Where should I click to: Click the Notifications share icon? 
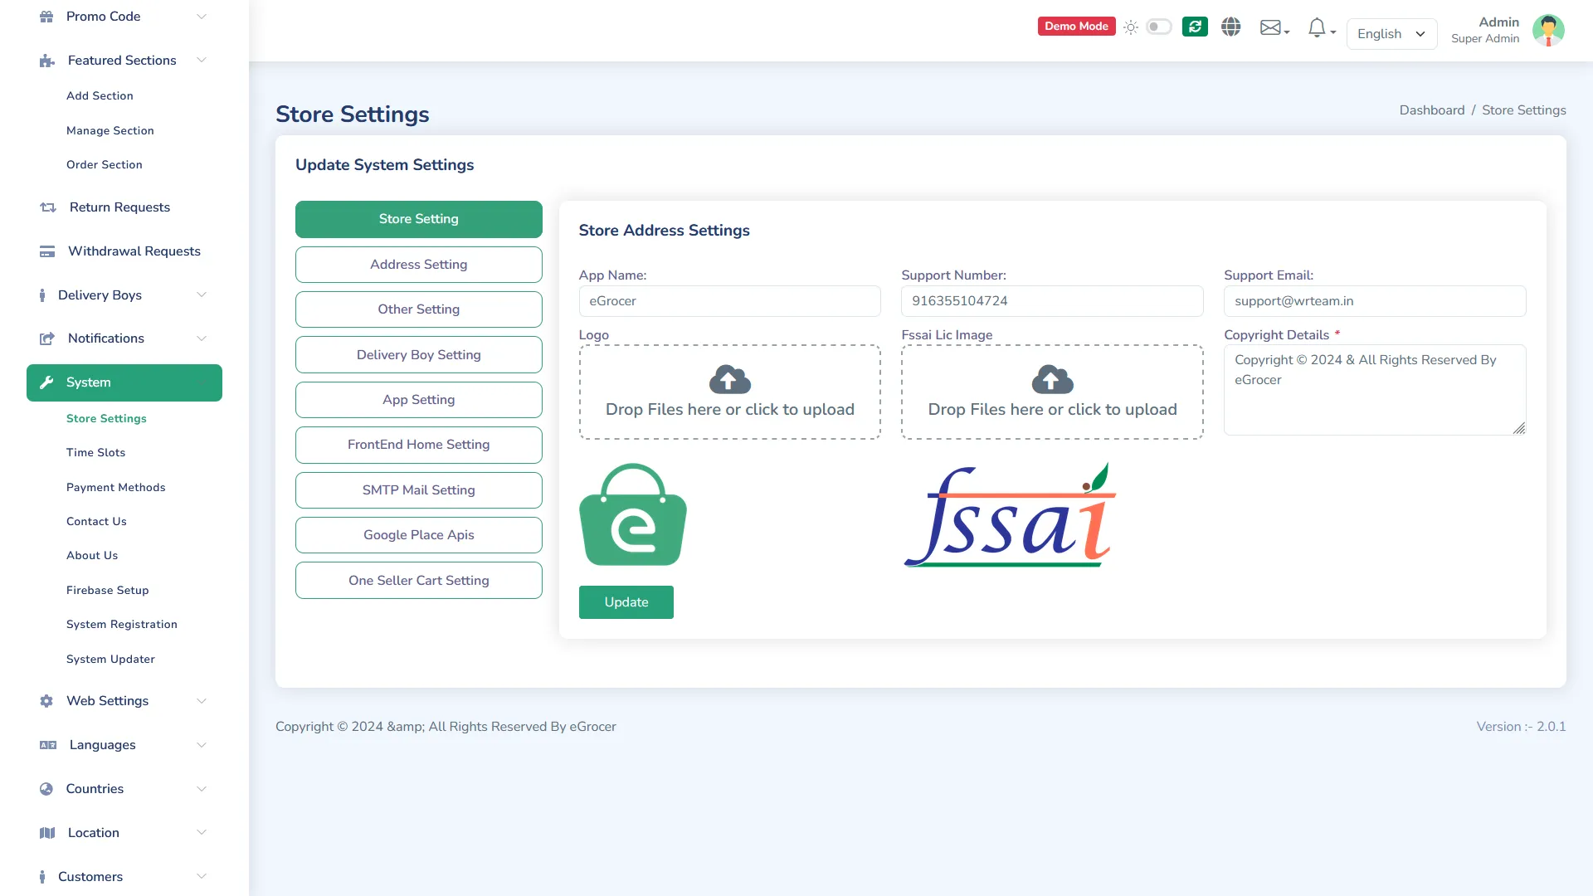47,338
